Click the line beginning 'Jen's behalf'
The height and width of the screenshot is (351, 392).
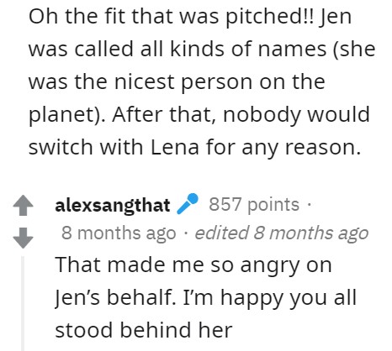click(x=205, y=297)
